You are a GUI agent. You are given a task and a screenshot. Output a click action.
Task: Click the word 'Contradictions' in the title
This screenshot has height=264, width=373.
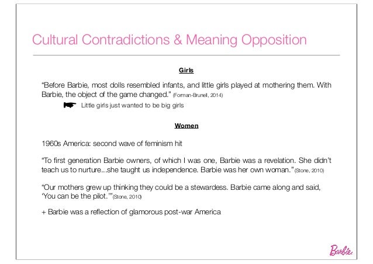[x=124, y=40]
